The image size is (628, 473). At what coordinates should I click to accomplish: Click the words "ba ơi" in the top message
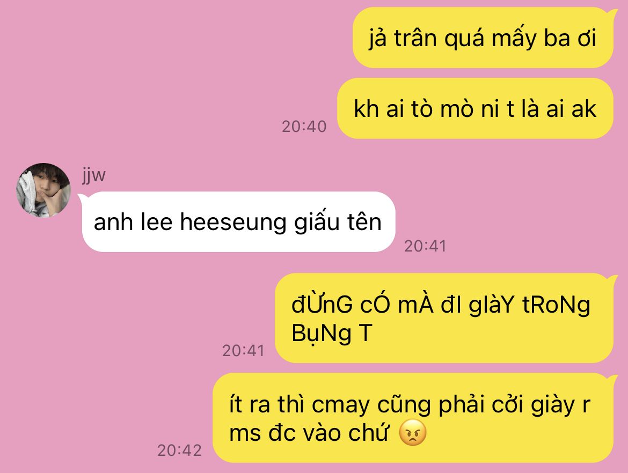tap(570, 39)
